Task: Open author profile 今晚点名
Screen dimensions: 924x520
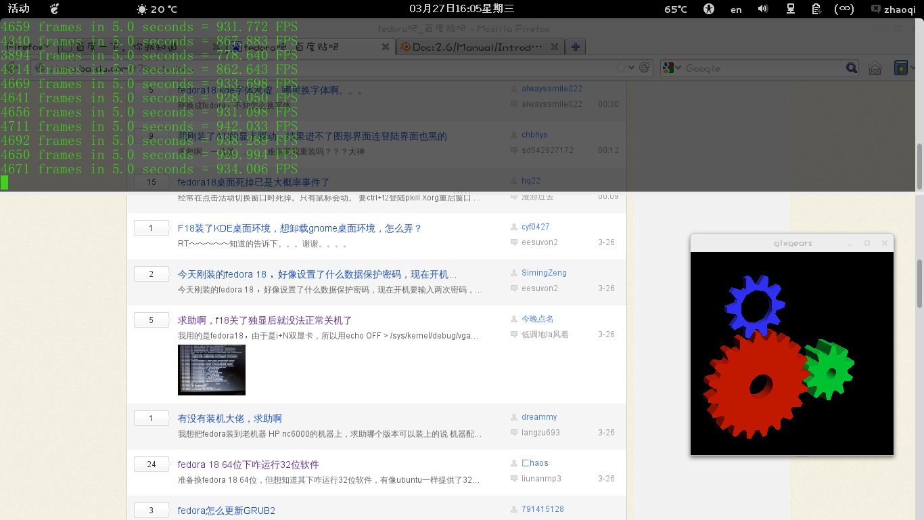Action: point(538,319)
